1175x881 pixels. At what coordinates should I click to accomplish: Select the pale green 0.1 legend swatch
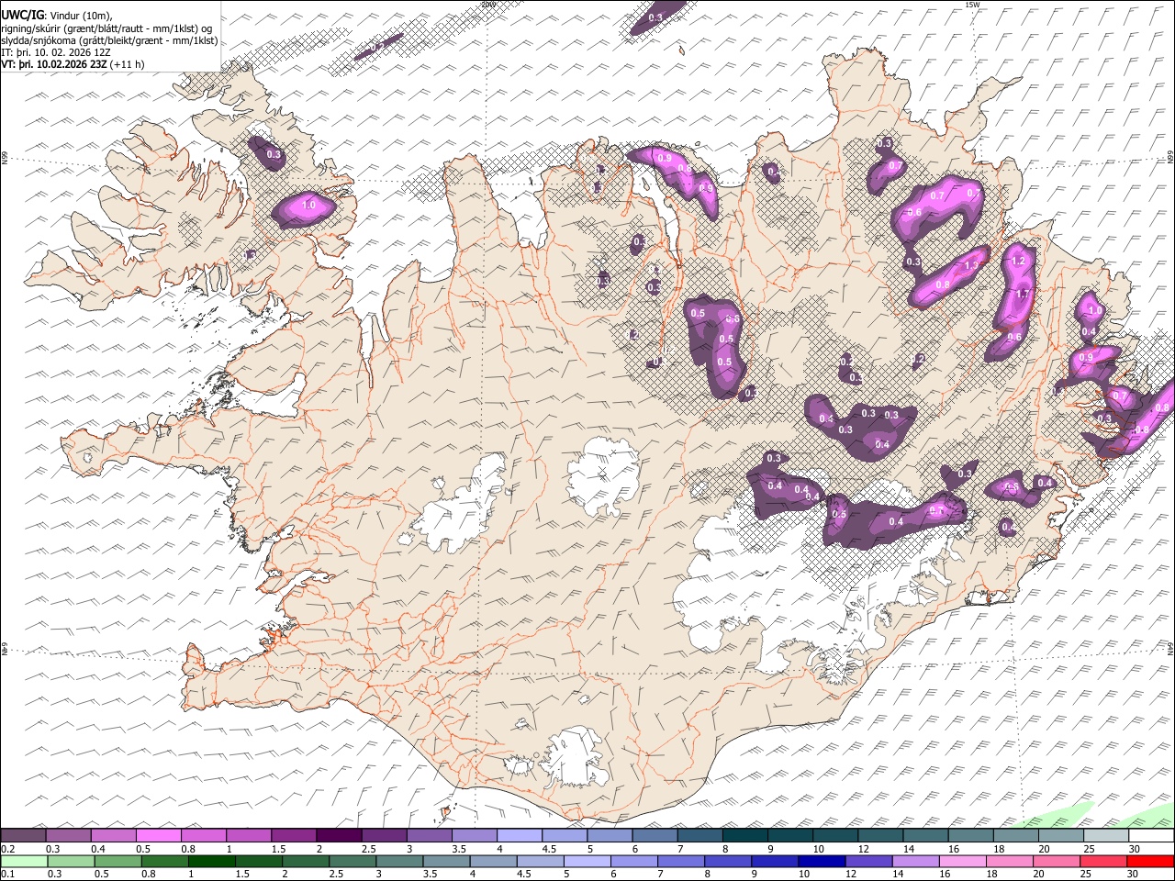(25, 861)
